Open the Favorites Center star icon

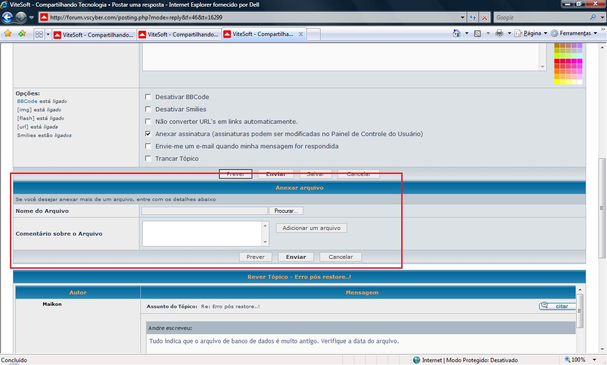tap(8, 34)
